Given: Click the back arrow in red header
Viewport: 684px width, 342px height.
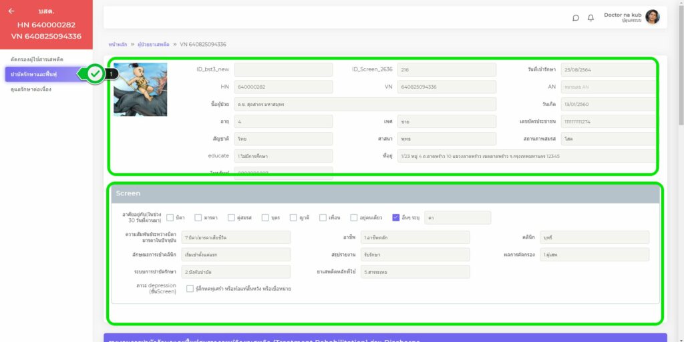Looking at the screenshot, I should tap(11, 11).
